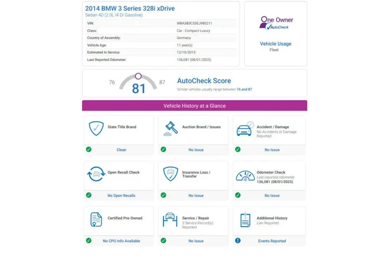
Task: Click the green check beside Clean
Action: pos(89,149)
